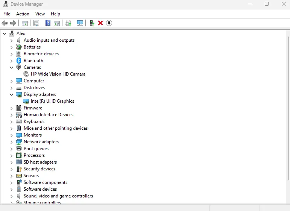Click the Update device driver toolbar icon
290x211 pixels.
[x=68, y=23]
